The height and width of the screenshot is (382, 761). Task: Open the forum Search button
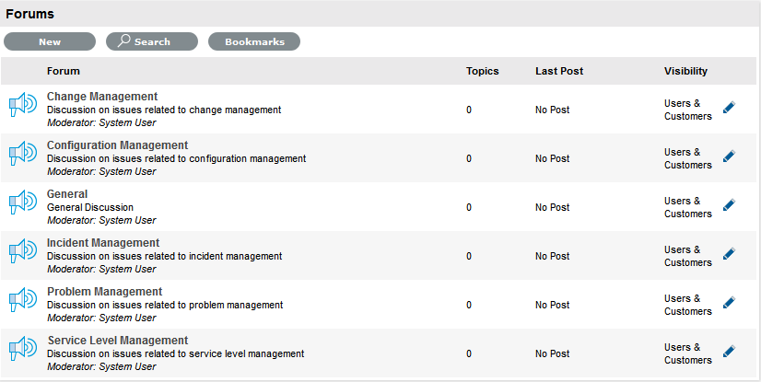click(x=152, y=41)
